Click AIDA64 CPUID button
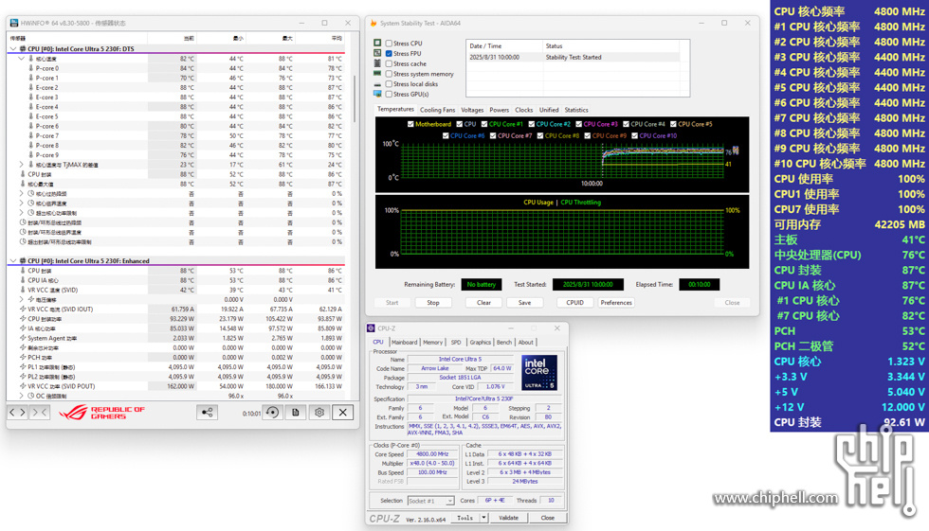929x531 pixels. 574,302
